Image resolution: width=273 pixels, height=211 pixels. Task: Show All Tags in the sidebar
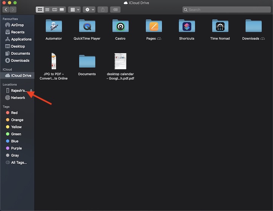pyautogui.click(x=17, y=162)
